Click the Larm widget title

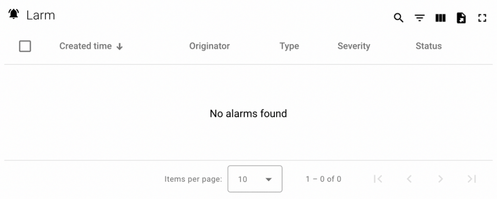click(41, 15)
